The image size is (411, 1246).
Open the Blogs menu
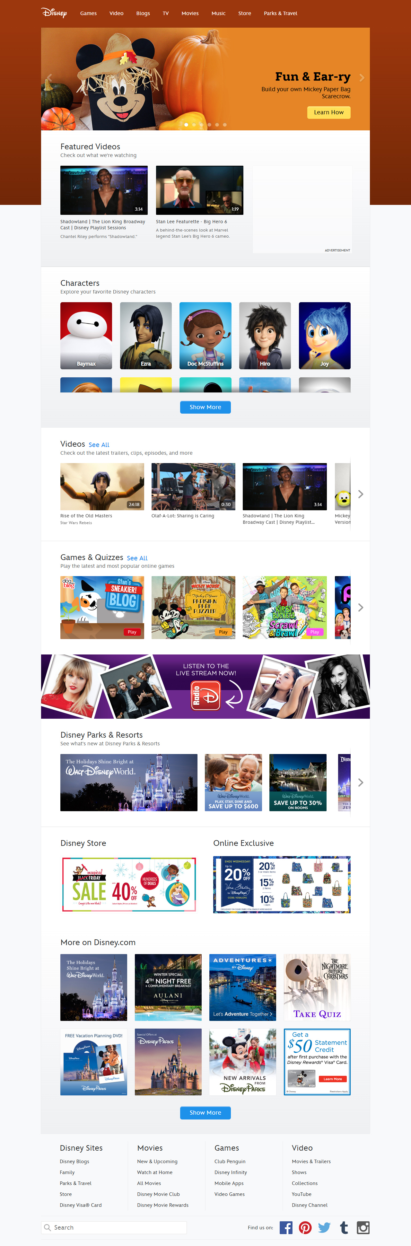pyautogui.click(x=143, y=13)
